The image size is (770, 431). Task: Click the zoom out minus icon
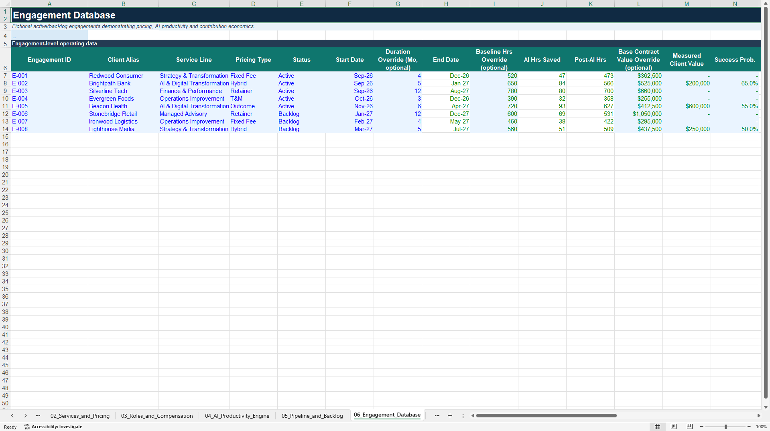coord(702,427)
